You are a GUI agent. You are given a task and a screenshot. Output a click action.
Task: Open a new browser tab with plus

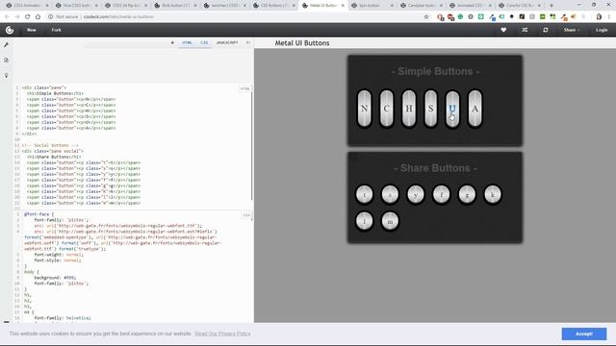(x=552, y=6)
